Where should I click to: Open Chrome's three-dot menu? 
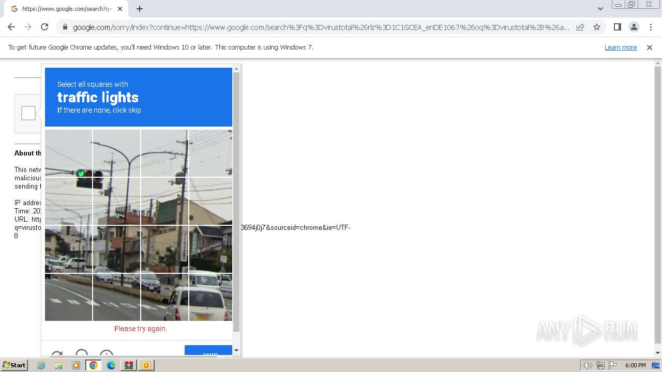(x=651, y=27)
